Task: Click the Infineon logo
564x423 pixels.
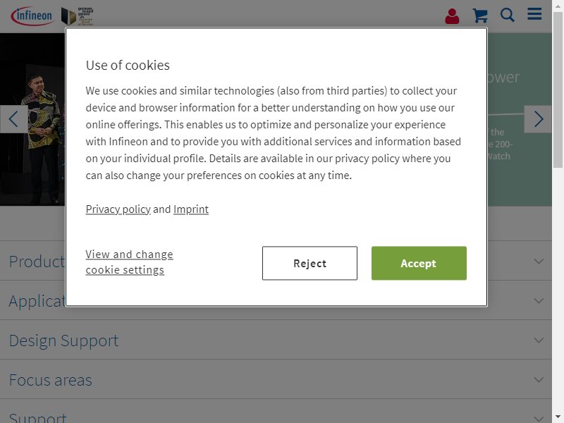Action: (x=32, y=16)
